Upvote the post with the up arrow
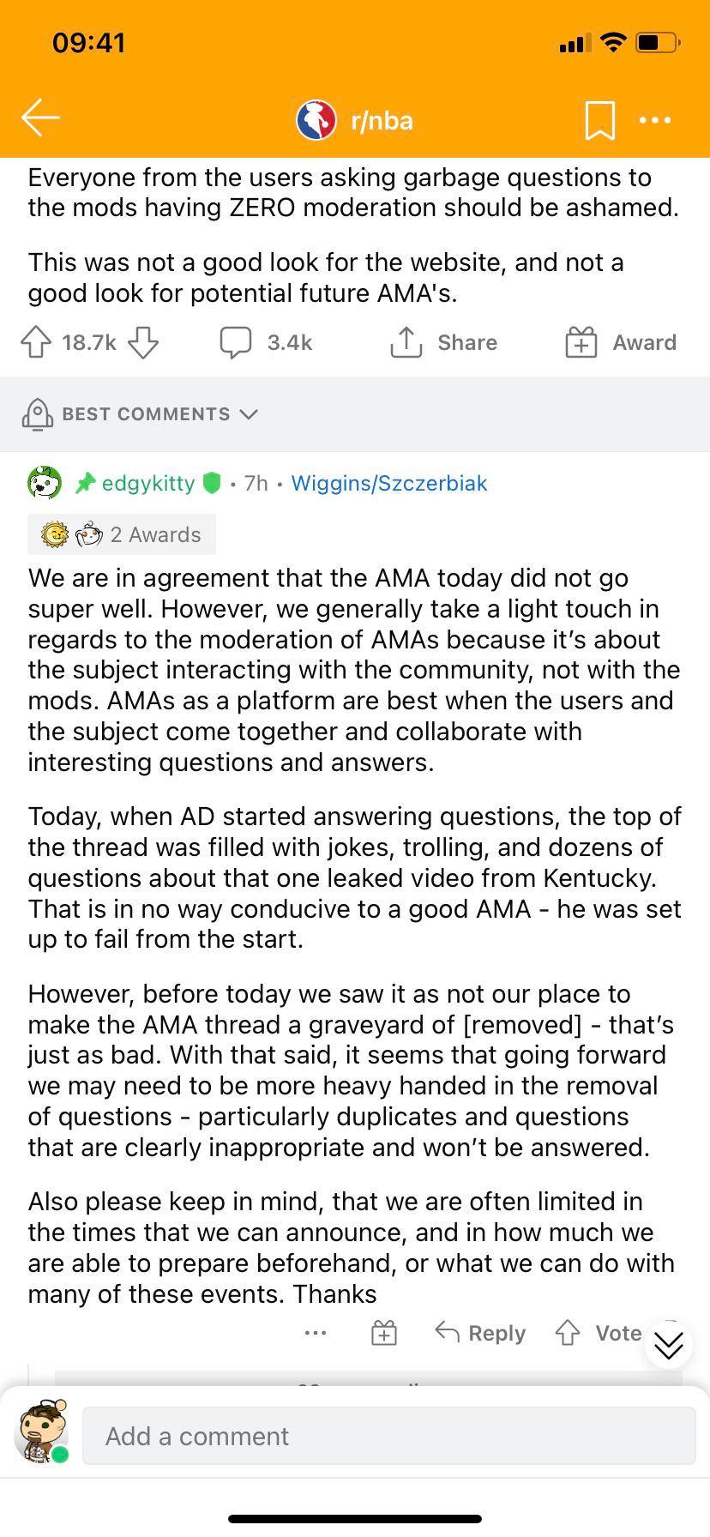Screen dimensions: 710x1537 point(35,341)
